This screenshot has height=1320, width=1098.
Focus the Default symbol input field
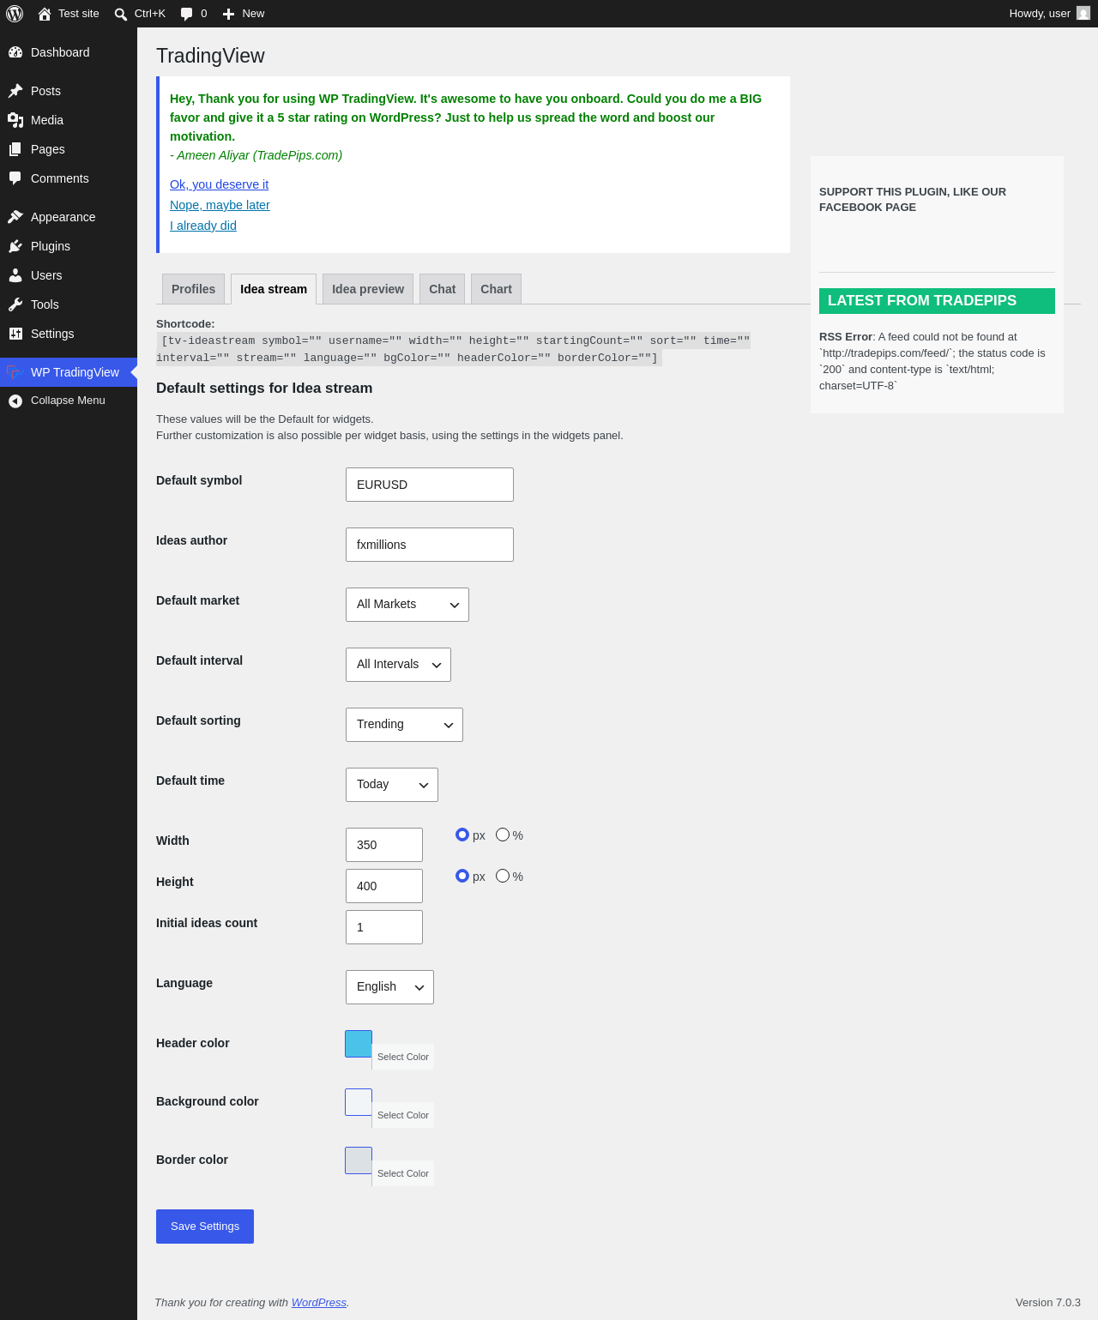click(x=430, y=485)
